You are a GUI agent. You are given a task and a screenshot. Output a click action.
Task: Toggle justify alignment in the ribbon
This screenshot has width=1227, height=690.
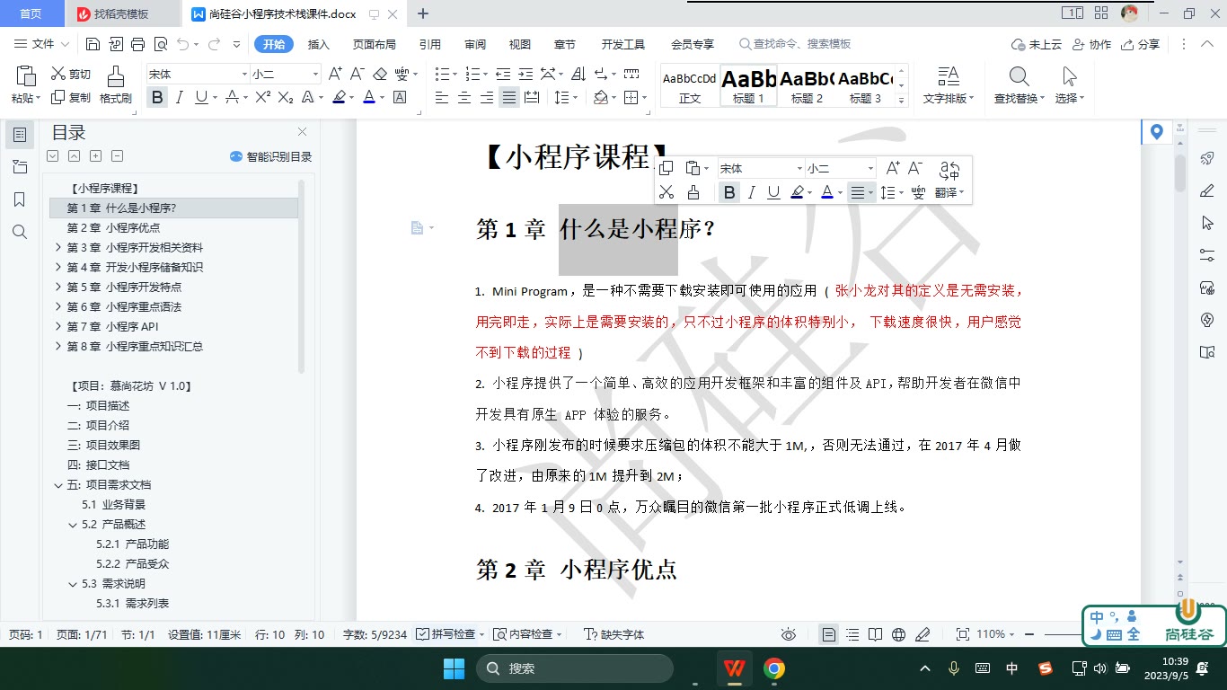[509, 98]
